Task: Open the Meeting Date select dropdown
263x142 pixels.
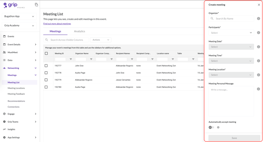Action: point(231,47)
